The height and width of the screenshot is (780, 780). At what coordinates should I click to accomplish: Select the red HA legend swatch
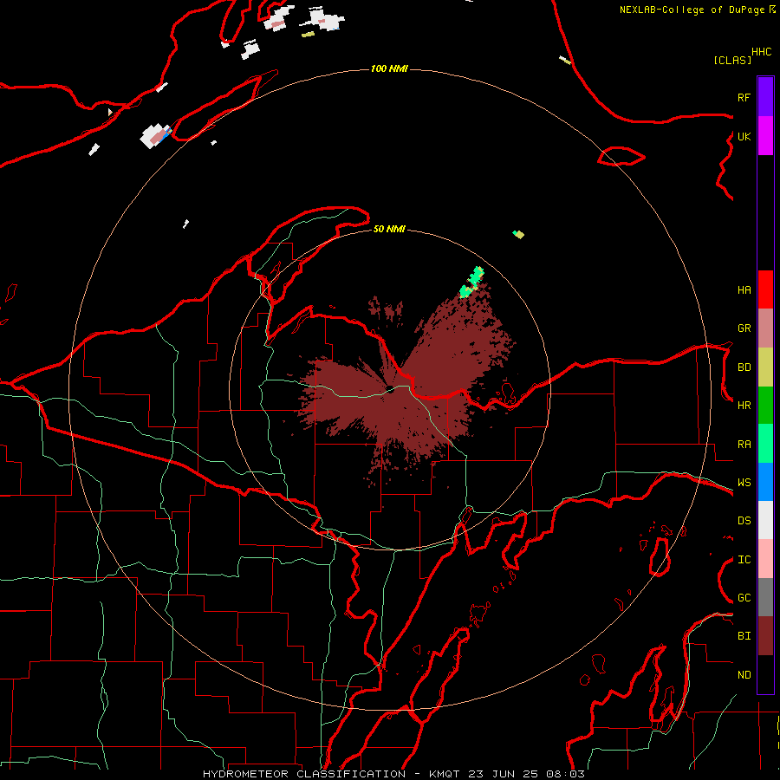click(x=765, y=289)
